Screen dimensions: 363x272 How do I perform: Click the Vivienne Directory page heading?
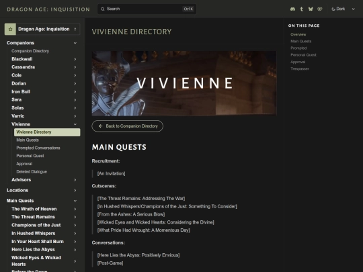[x=132, y=32]
